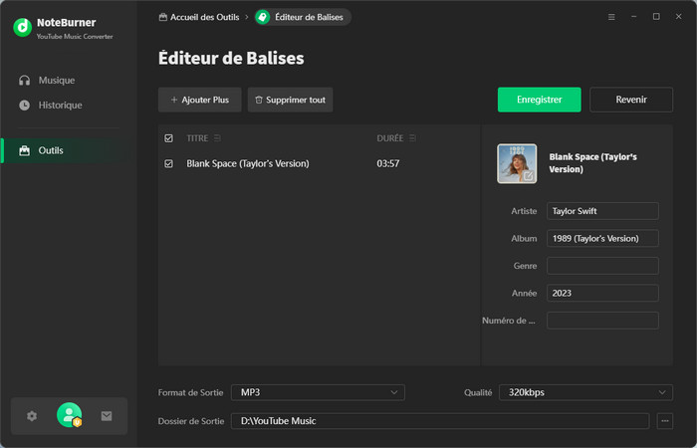The image size is (697, 448).
Task: Click the Supprimer tout button
Action: coord(290,100)
